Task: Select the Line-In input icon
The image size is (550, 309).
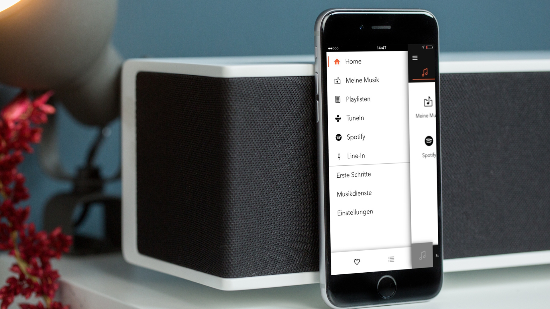Action: [337, 157]
